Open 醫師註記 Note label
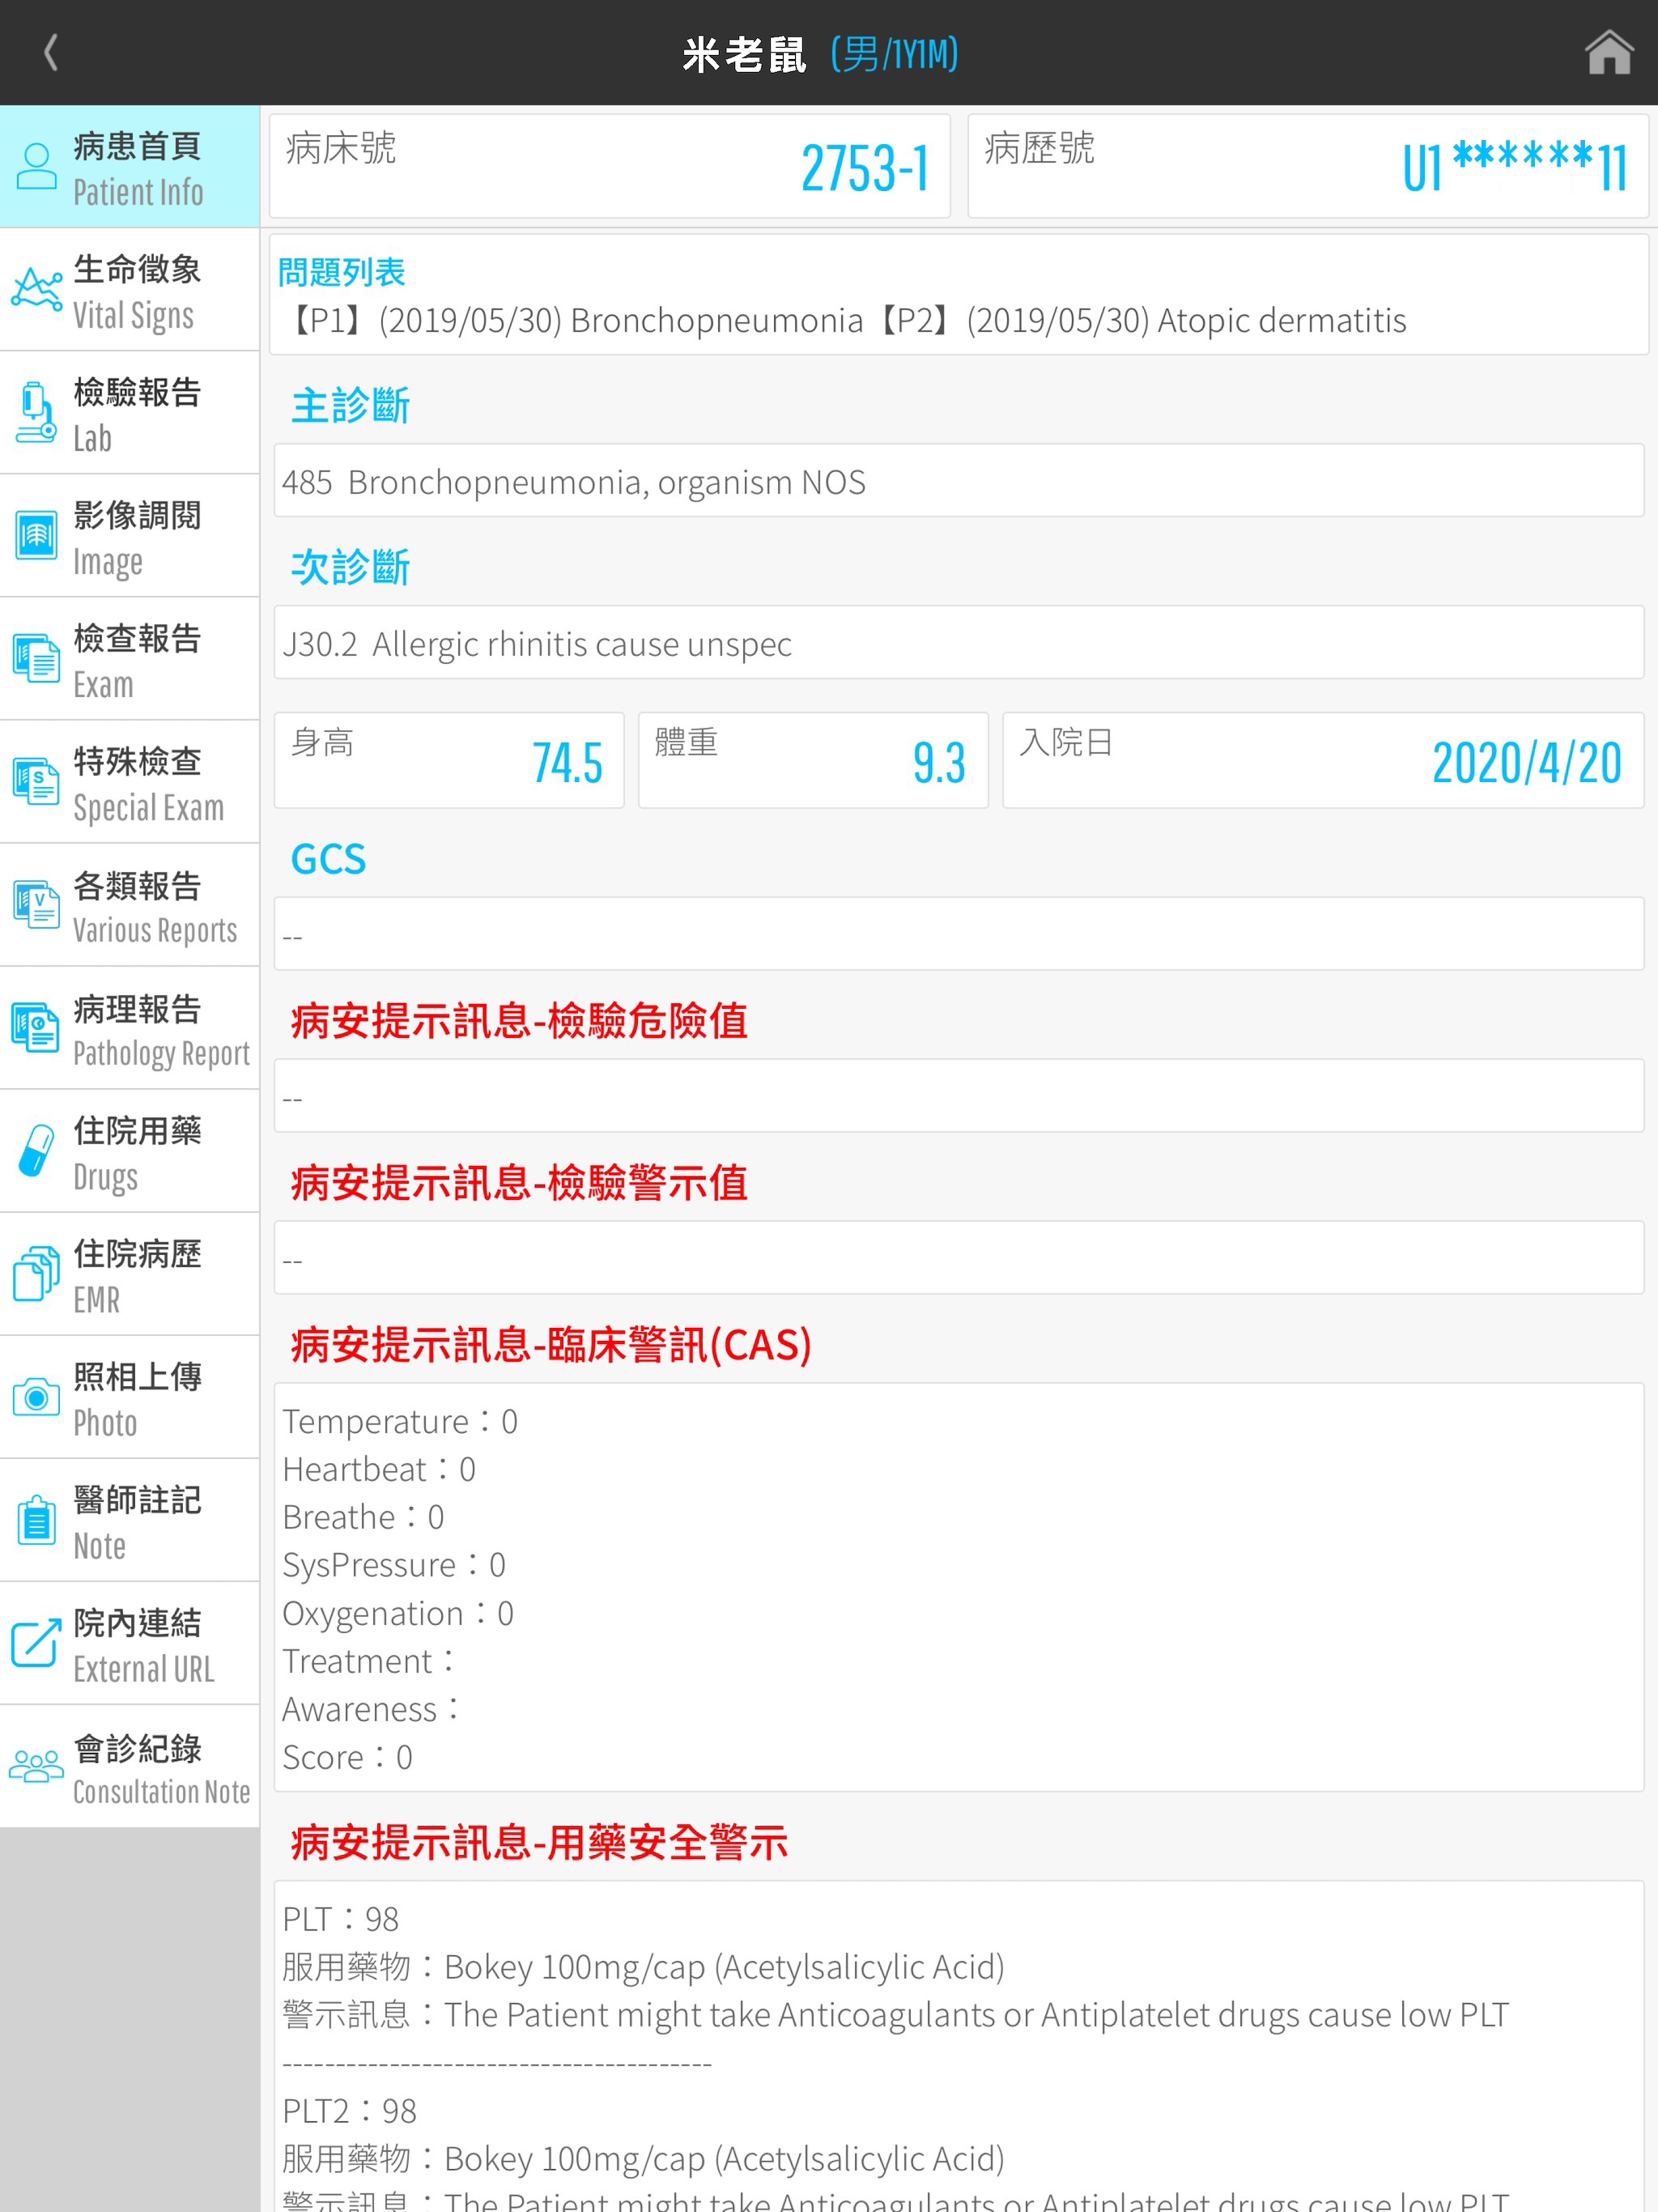This screenshot has height=2212, width=1658. click(138, 1521)
